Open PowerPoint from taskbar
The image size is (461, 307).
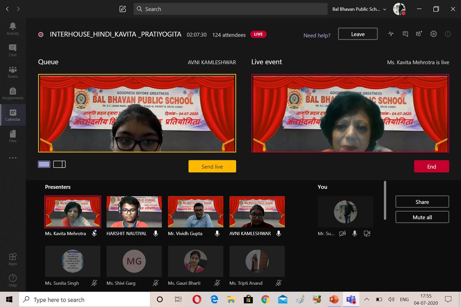coord(333,299)
